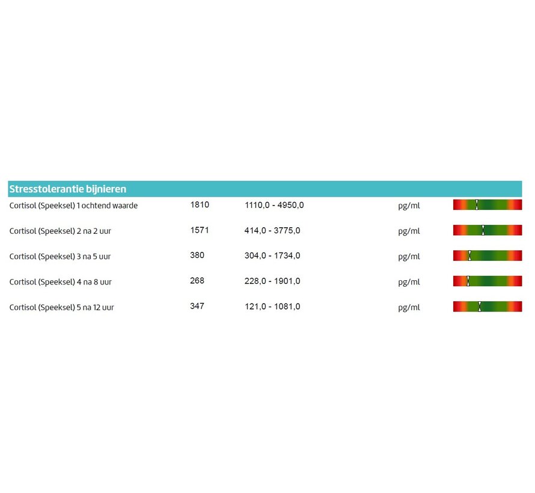Click the marker on the na 12 uur gauge

tap(480, 307)
